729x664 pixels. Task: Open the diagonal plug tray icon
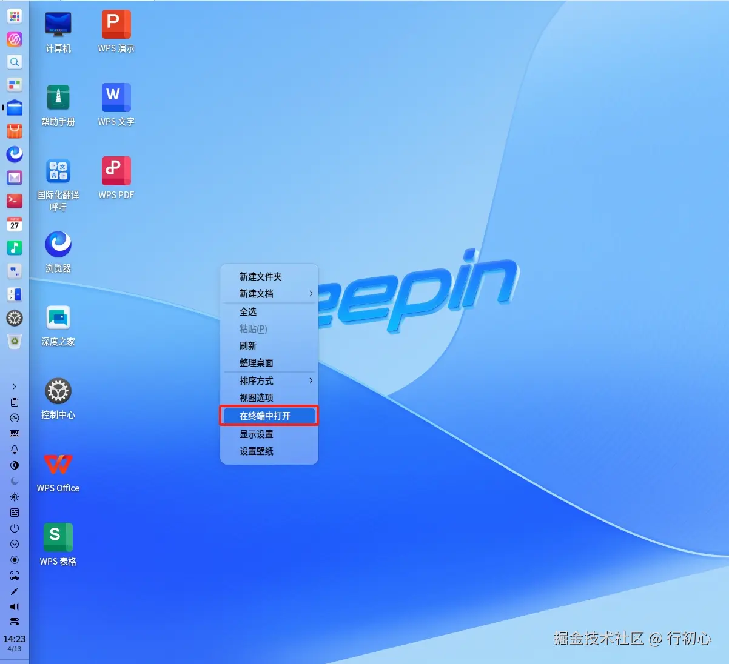[15, 591]
